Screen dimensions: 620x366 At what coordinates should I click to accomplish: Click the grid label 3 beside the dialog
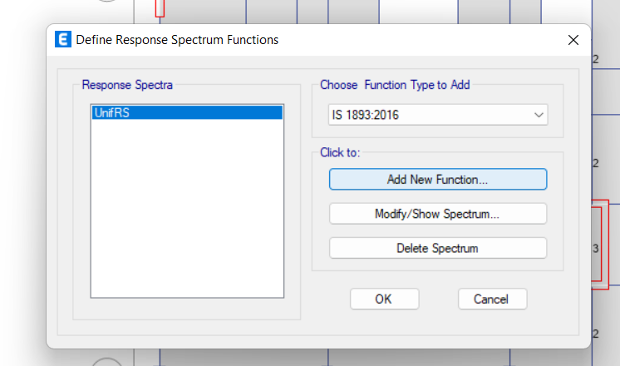click(596, 249)
